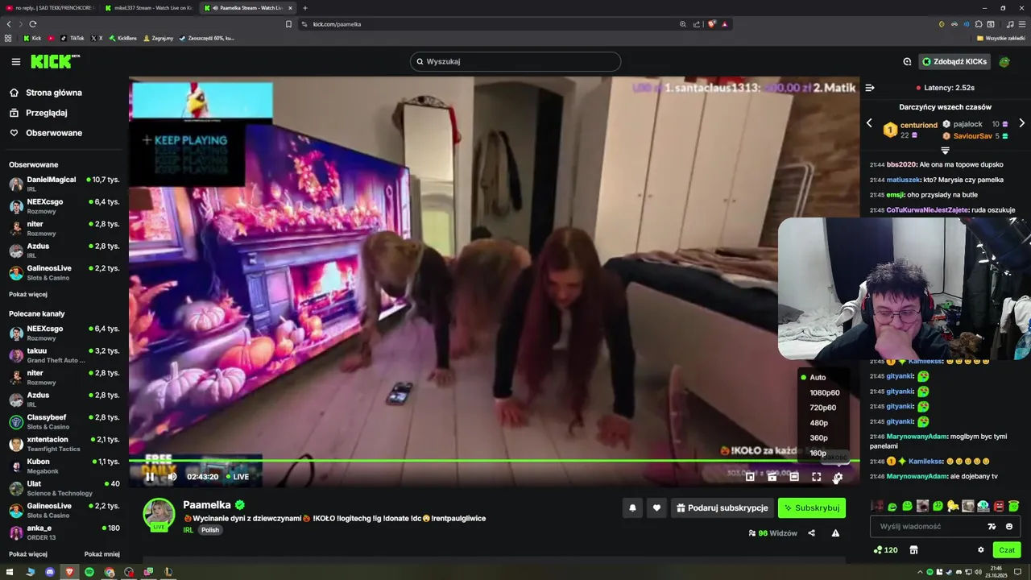Click the Windows Start button
Viewport: 1031px width, 580px height.
point(9,572)
